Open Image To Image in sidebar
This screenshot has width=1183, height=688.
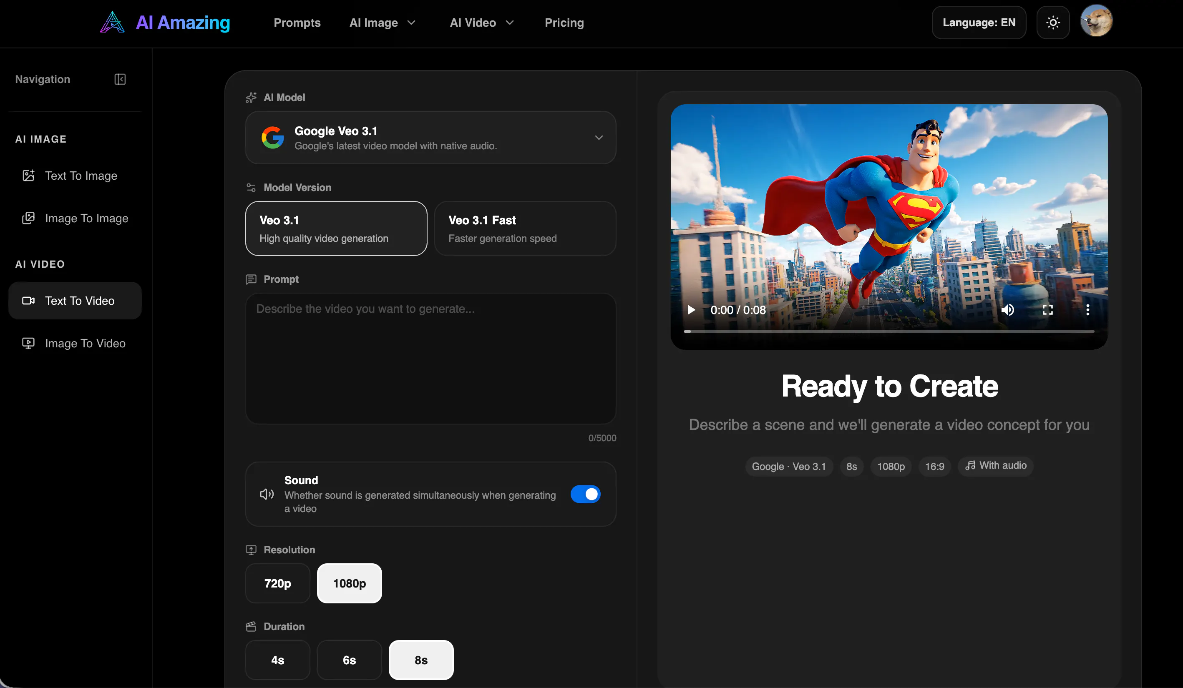(75, 218)
